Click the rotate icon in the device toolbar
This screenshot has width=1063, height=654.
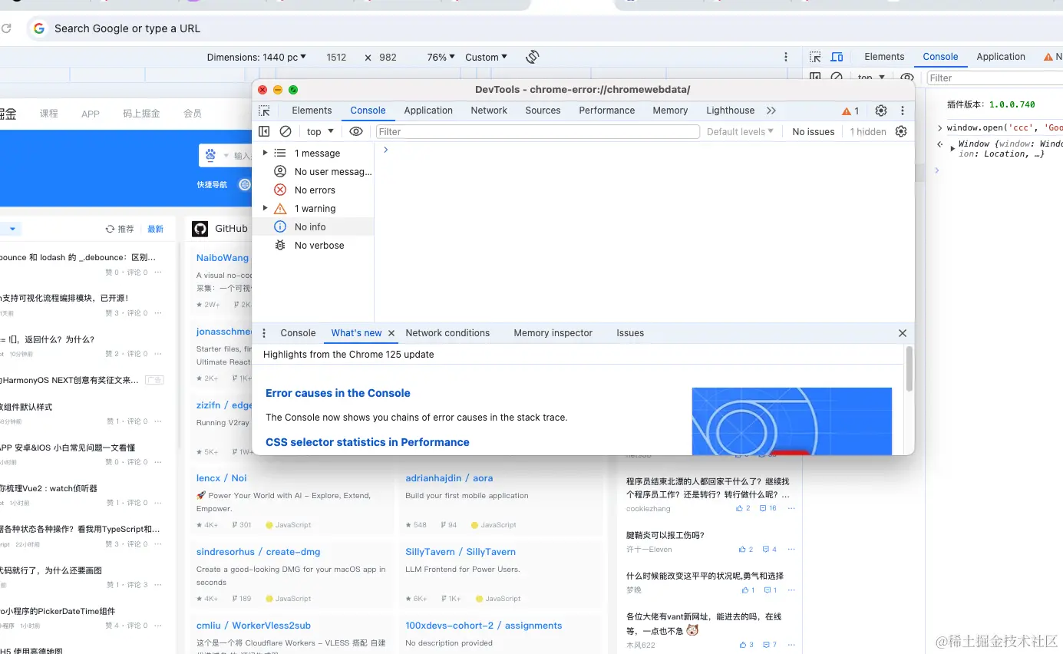pos(533,57)
